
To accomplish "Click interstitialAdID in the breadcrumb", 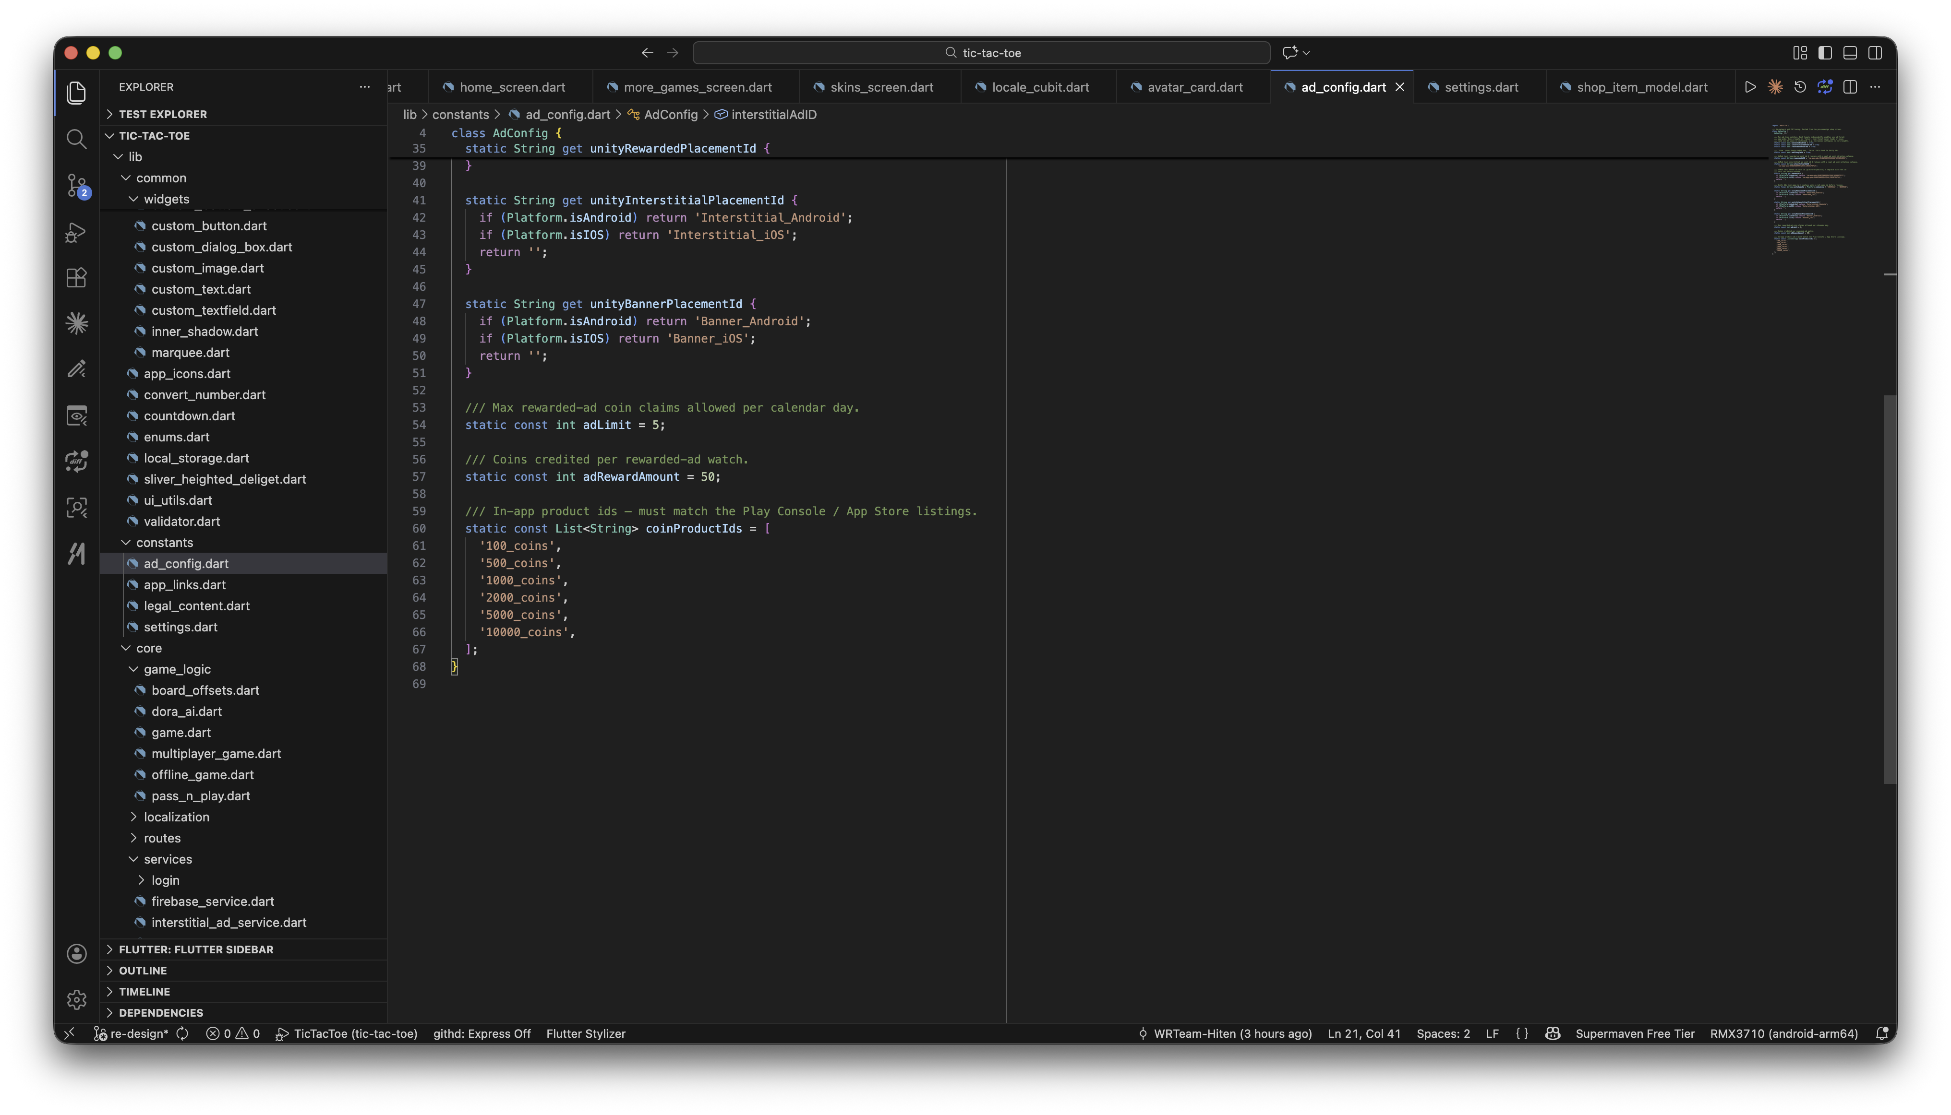I will pos(773,115).
